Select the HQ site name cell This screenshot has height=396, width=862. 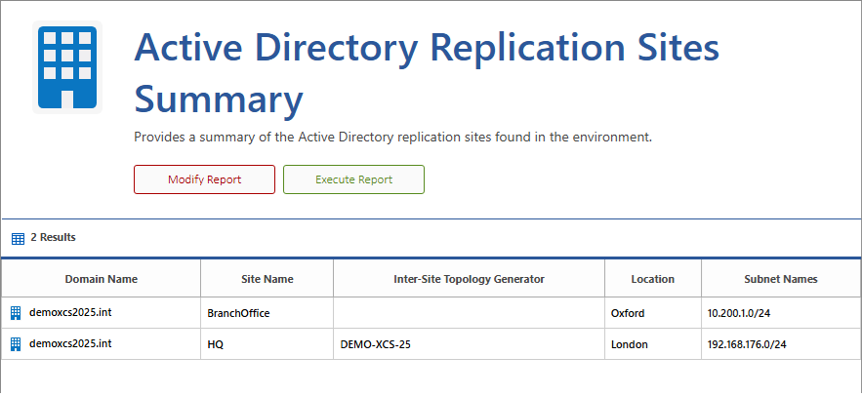click(x=217, y=344)
